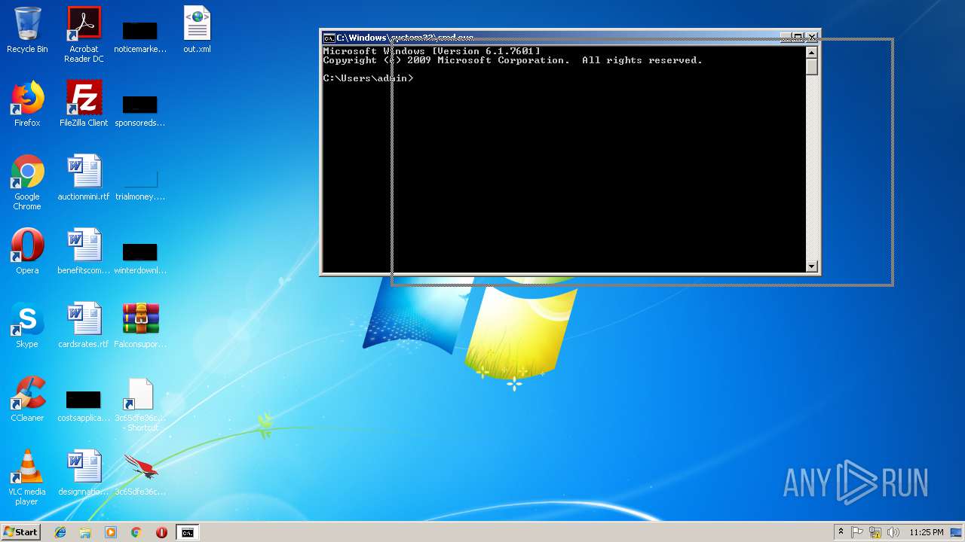Click the 11:25 PM clock

pos(926,532)
